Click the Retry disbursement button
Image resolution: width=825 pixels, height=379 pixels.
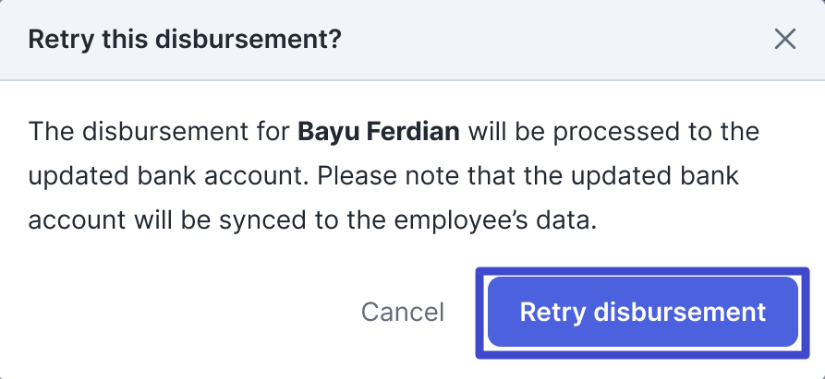coord(642,312)
